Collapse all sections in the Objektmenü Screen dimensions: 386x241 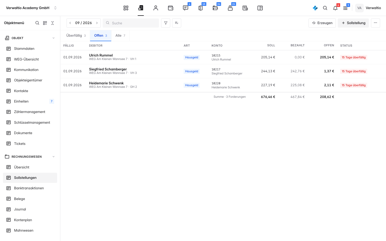53,23
